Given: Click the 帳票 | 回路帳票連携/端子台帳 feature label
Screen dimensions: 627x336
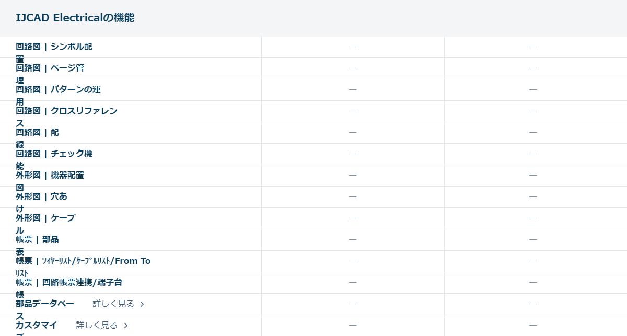Looking at the screenshot, I should coord(69,283).
